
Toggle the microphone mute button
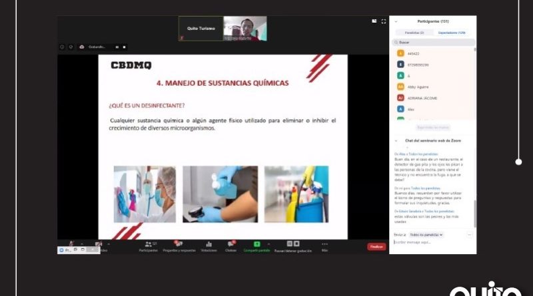click(x=71, y=244)
